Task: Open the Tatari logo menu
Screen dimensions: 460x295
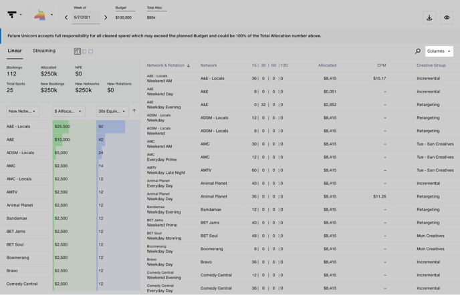Action: click(12, 15)
